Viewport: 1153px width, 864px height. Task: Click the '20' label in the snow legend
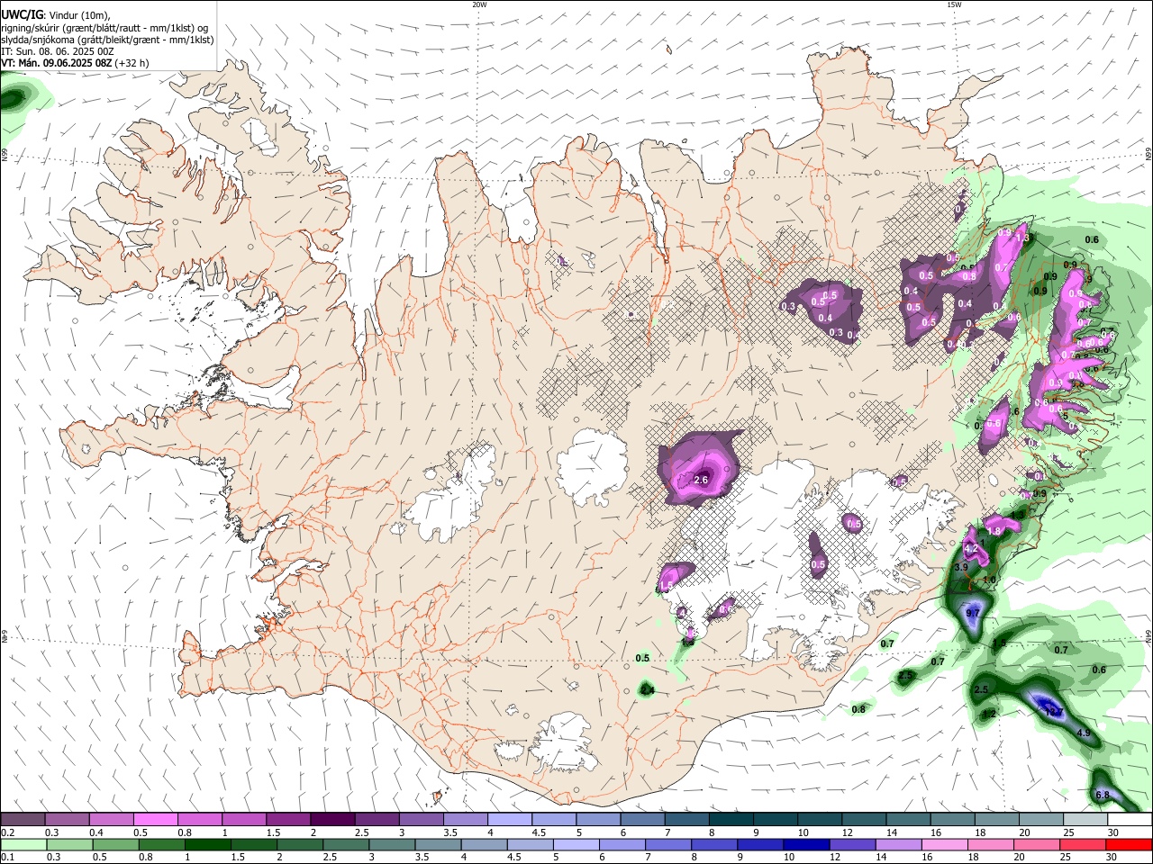point(1024,832)
